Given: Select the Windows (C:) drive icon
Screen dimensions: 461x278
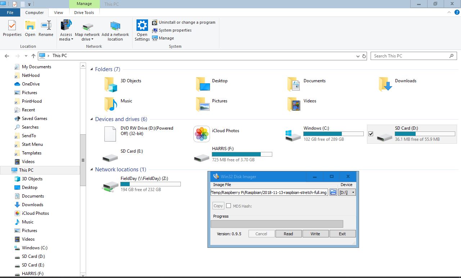Looking at the screenshot, I should [293, 135].
